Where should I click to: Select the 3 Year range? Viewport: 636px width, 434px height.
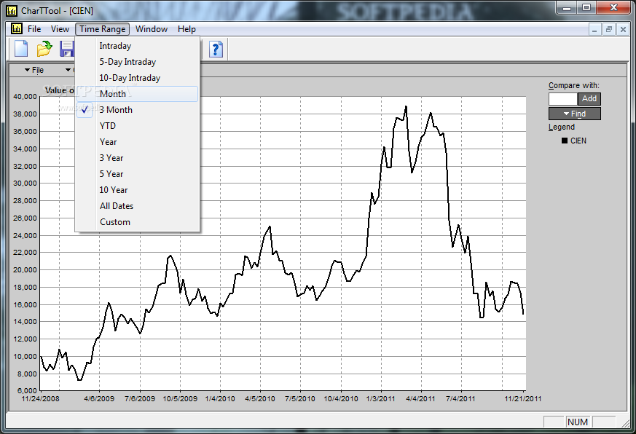click(x=138, y=158)
